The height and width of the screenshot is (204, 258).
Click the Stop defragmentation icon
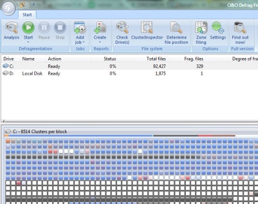60,28
